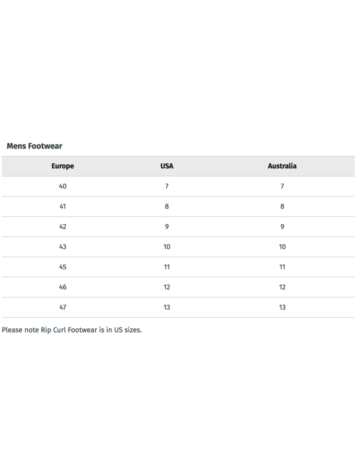Click Europe size 47 cell
This screenshot has height=476, width=357.
click(x=63, y=307)
